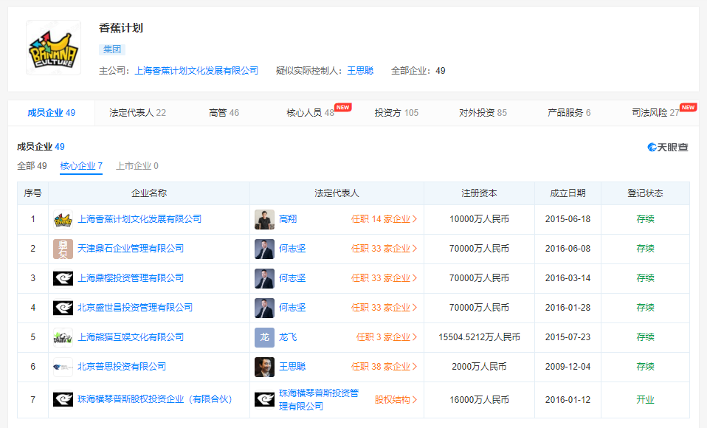Open the 产品服务 6 tab
The height and width of the screenshot is (428, 707).
569,113
